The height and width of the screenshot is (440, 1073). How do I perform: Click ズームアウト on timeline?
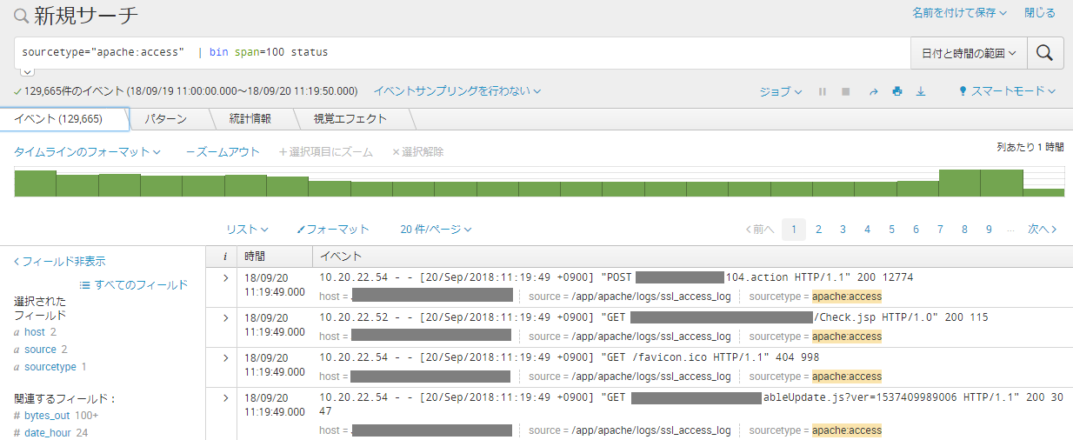click(223, 151)
